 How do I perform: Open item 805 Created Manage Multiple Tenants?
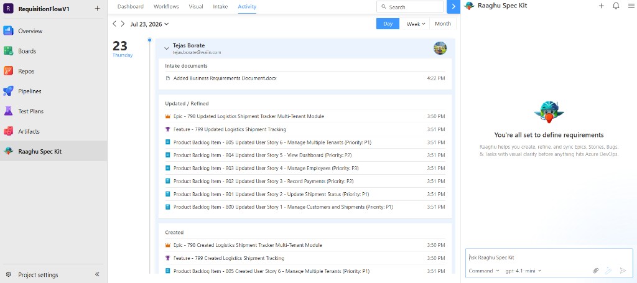[305, 271]
